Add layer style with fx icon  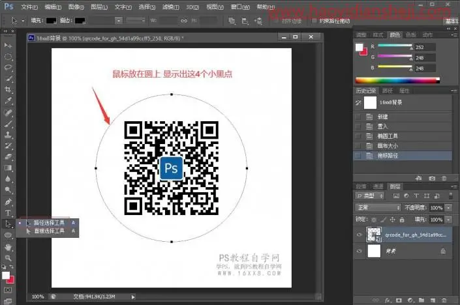tap(388, 300)
